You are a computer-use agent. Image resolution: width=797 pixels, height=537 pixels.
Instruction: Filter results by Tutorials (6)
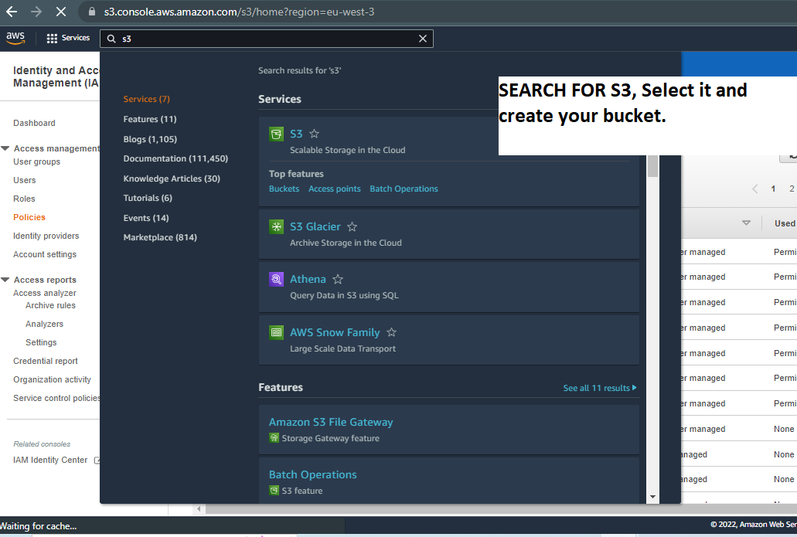[148, 198]
